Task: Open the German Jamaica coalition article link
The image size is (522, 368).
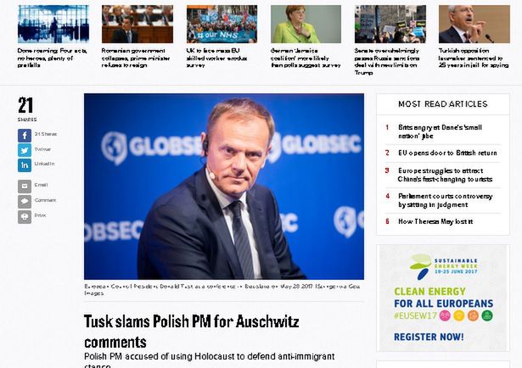Action: pos(306,58)
